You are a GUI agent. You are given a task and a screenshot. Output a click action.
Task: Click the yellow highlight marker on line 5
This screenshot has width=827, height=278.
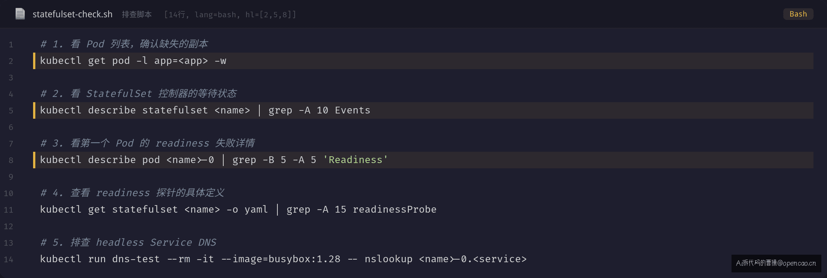pyautogui.click(x=34, y=110)
